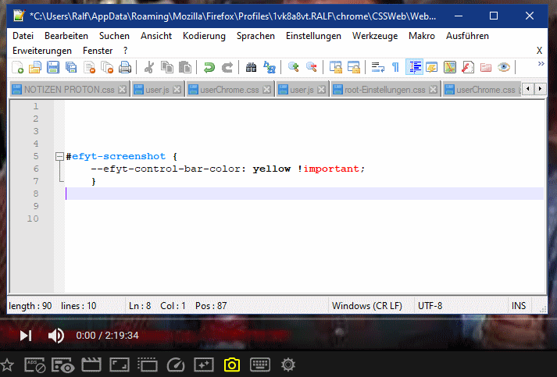This screenshot has width=557, height=377.
Task: Open the Kodierung menu
Action: [x=204, y=36]
